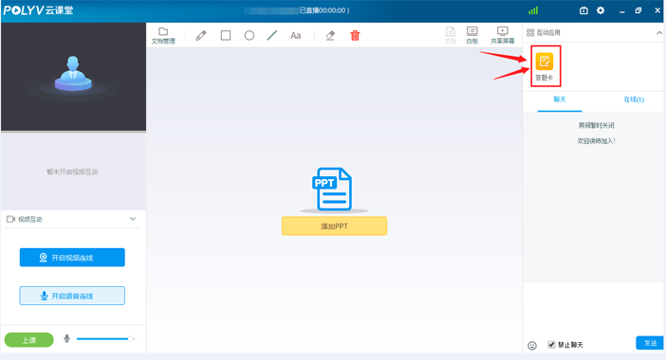Click the POLYV云课堂 logo
666x360 pixels.
tap(38, 10)
